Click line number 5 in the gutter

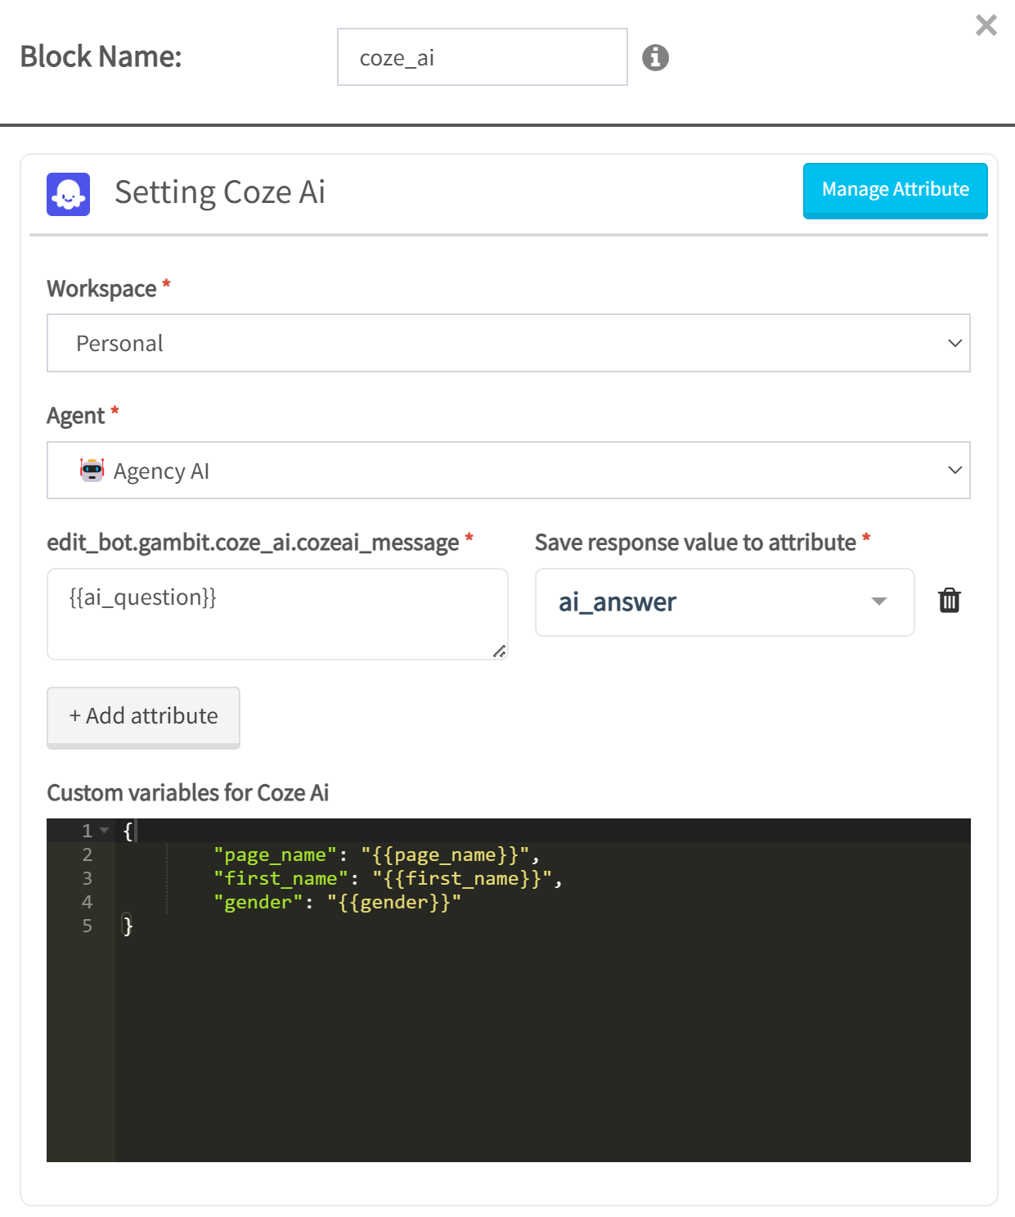coord(87,926)
